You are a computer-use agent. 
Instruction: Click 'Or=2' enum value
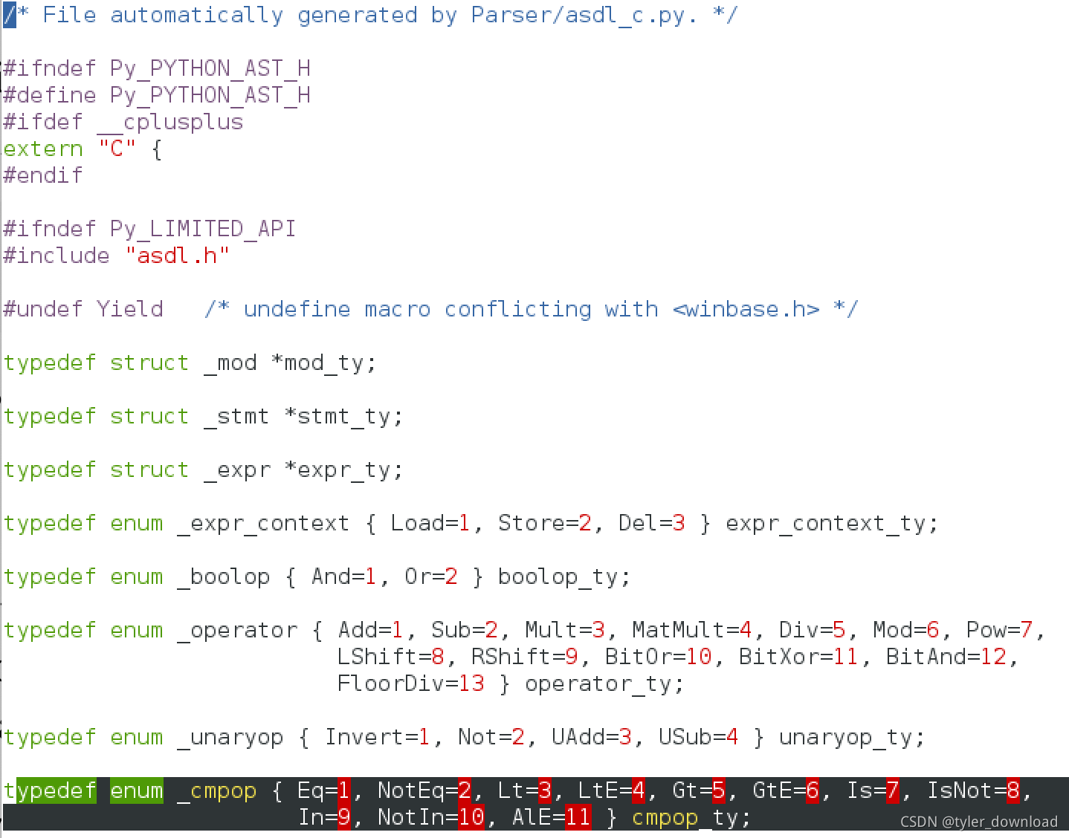(430, 577)
